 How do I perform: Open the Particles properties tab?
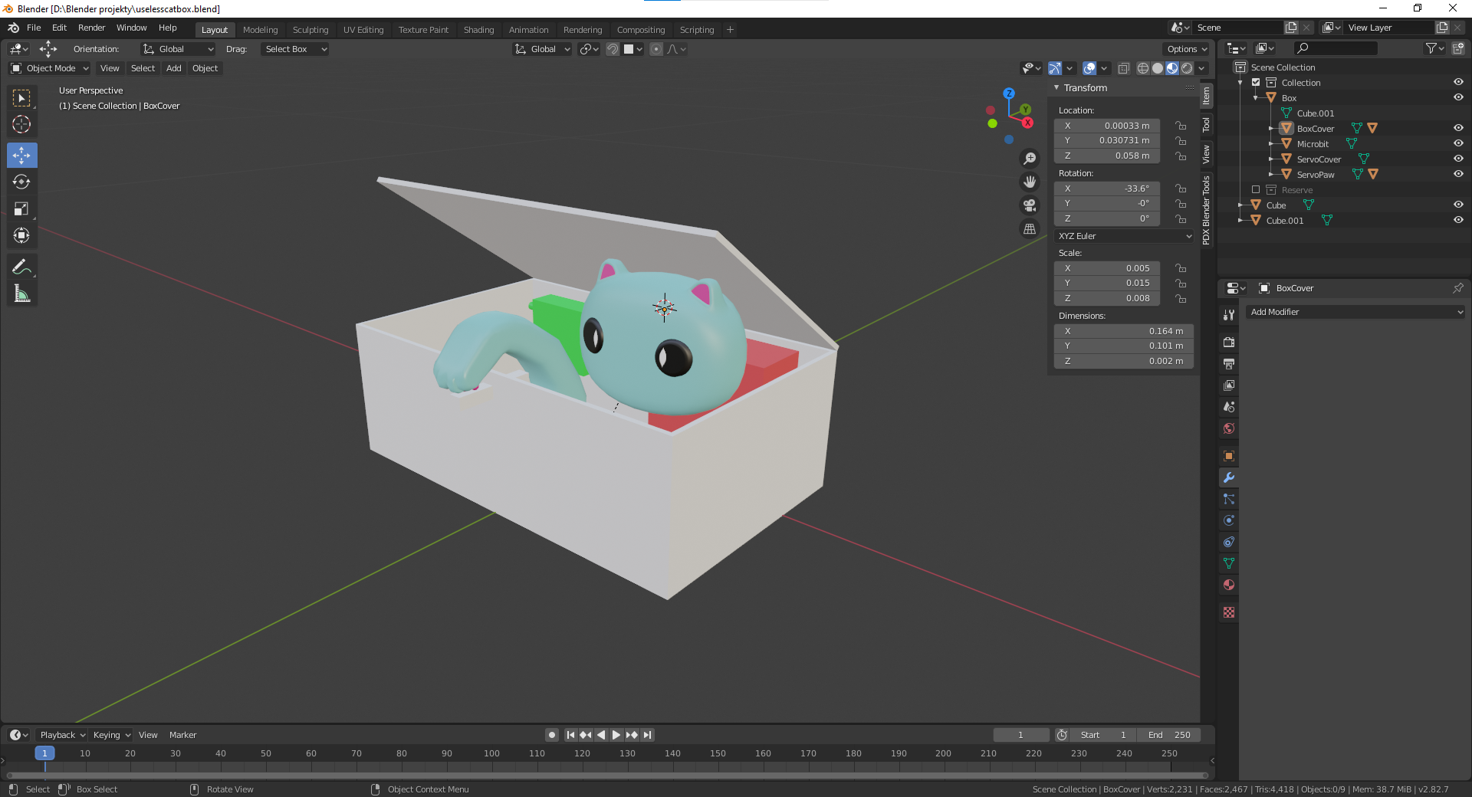1229,499
